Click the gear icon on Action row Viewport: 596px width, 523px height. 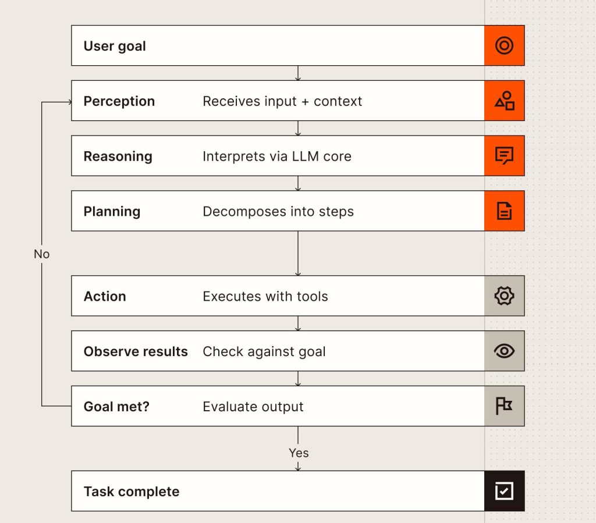pos(504,296)
